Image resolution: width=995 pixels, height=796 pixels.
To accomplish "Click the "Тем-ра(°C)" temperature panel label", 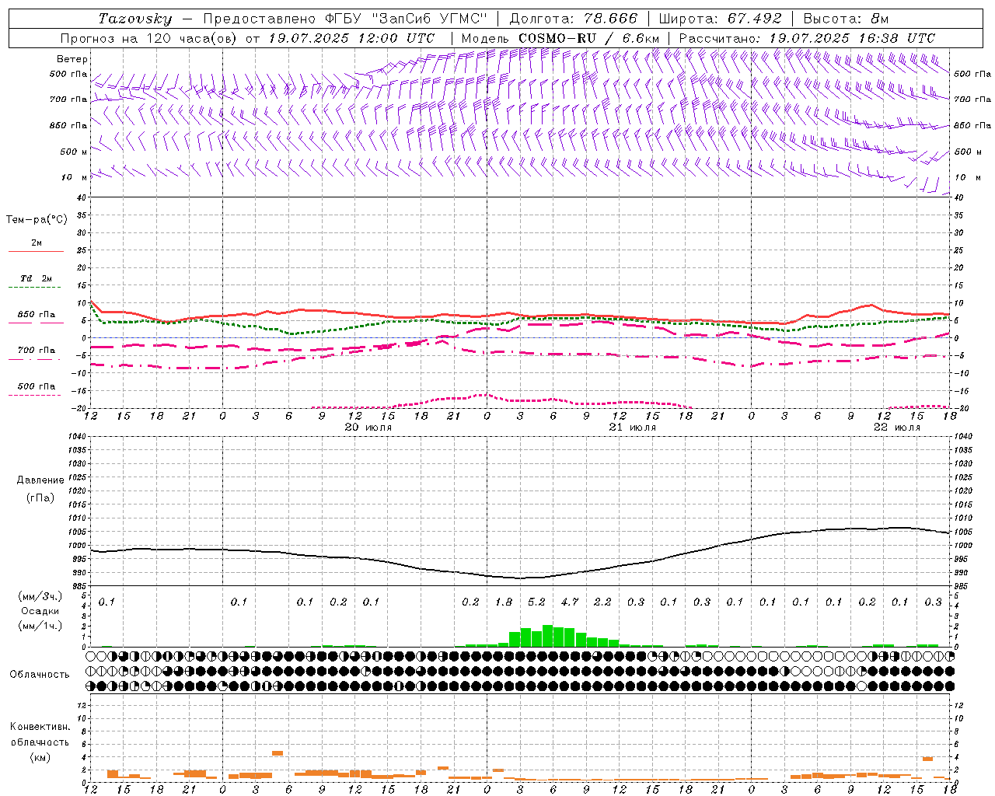I will [37, 220].
